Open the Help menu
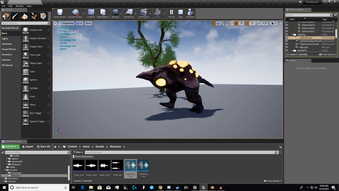339x191 pixels. (x=29, y=6)
